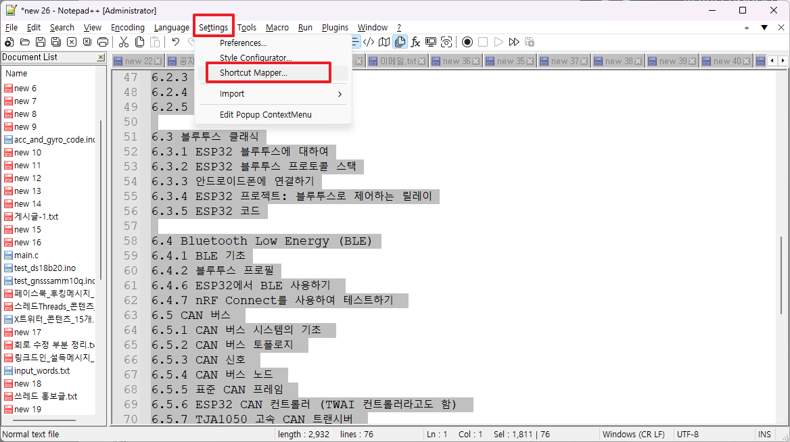Open the Run menu

(x=305, y=28)
